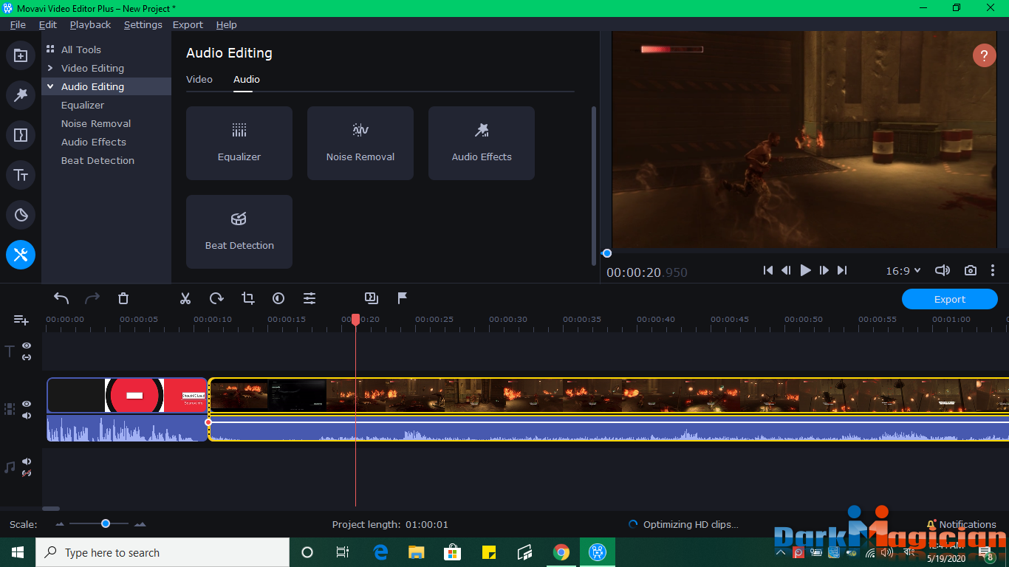Open the help question mark button

[x=984, y=55]
